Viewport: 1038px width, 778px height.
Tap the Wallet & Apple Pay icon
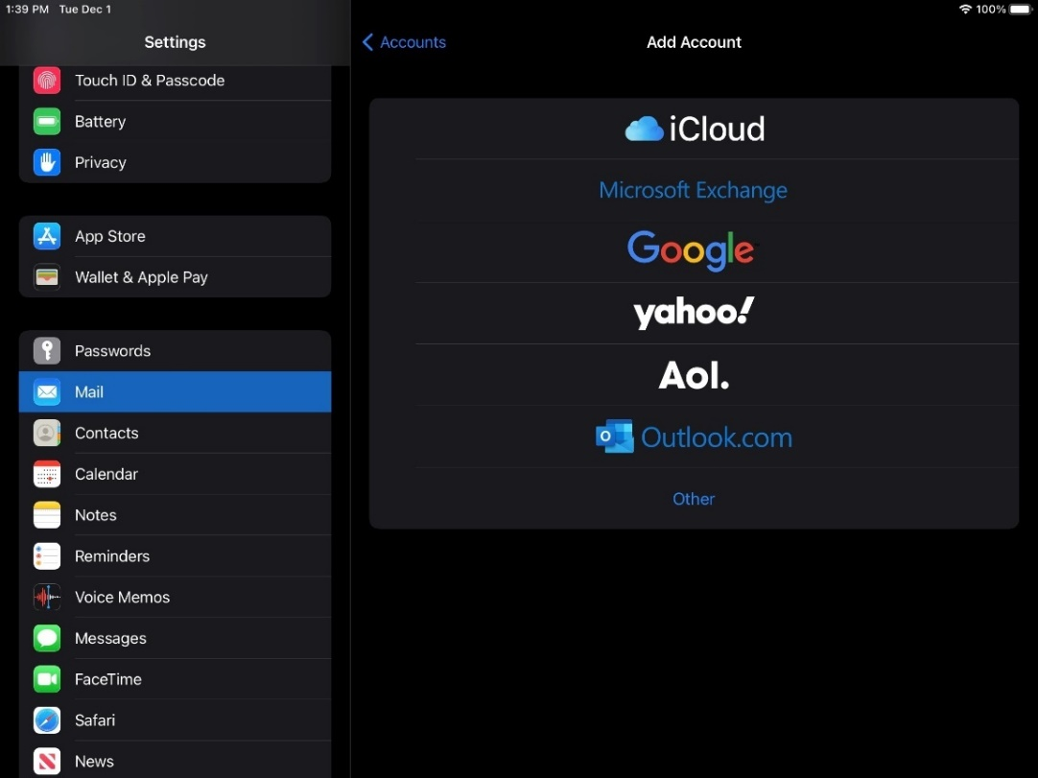(47, 277)
